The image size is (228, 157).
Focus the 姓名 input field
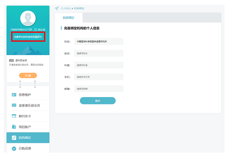[x=99, y=53]
